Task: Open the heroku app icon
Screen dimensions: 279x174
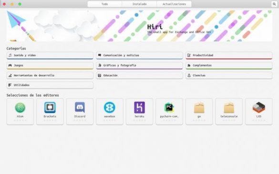Action: click(x=139, y=107)
